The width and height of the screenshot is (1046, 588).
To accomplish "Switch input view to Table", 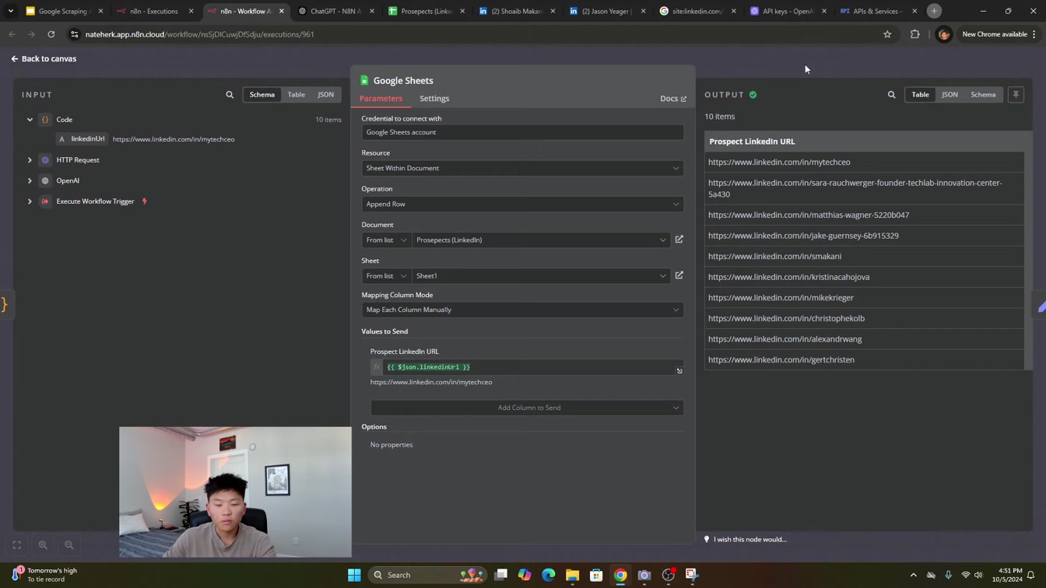I will coord(297,95).
